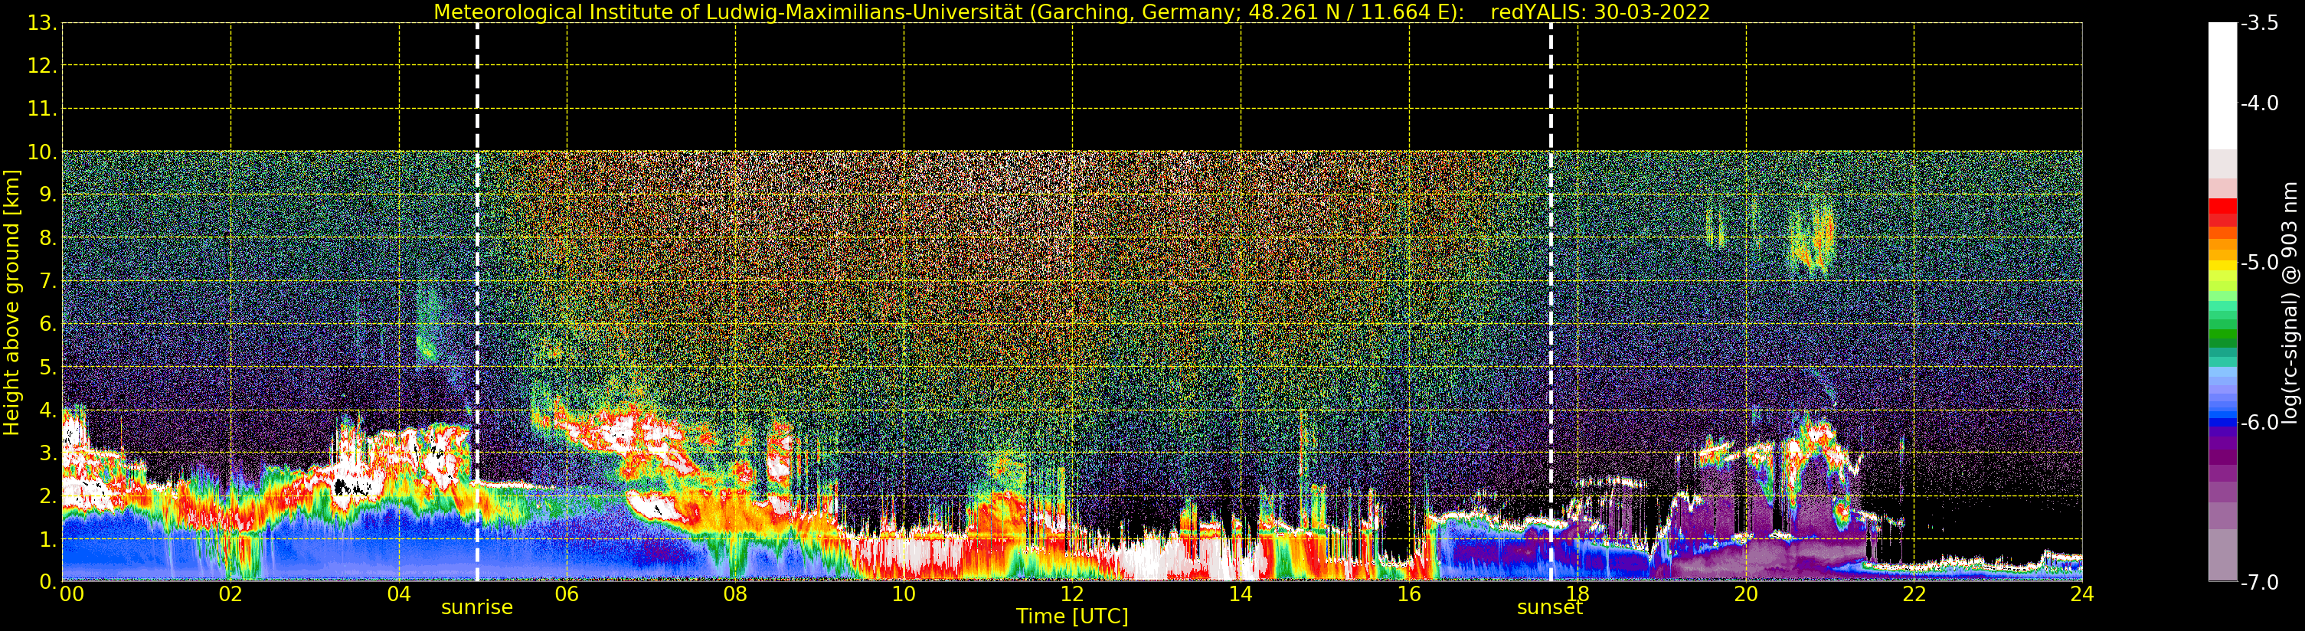The height and width of the screenshot is (631, 2305).
Task: Click the sunset label under time axis
Action: click(x=1550, y=608)
